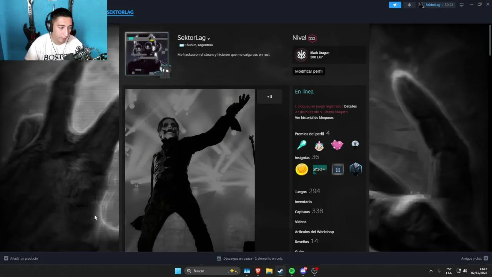
Task: Open the volume control in system tray
Action: [x=465, y=271]
